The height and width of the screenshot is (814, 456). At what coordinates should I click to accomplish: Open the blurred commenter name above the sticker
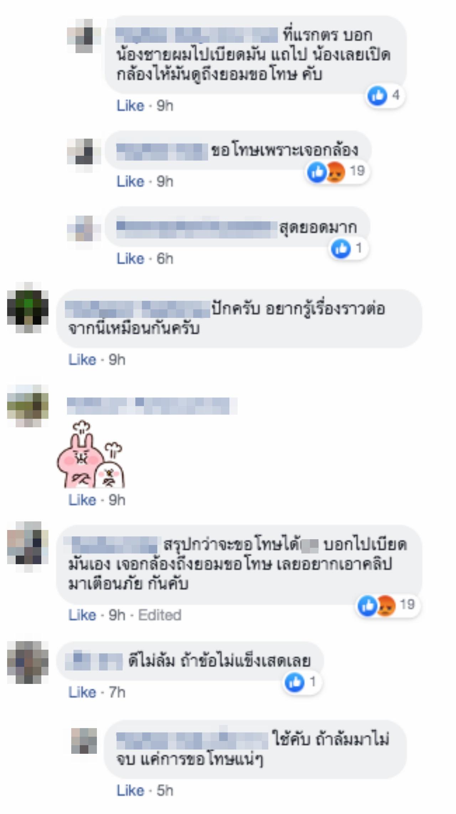pos(152,406)
